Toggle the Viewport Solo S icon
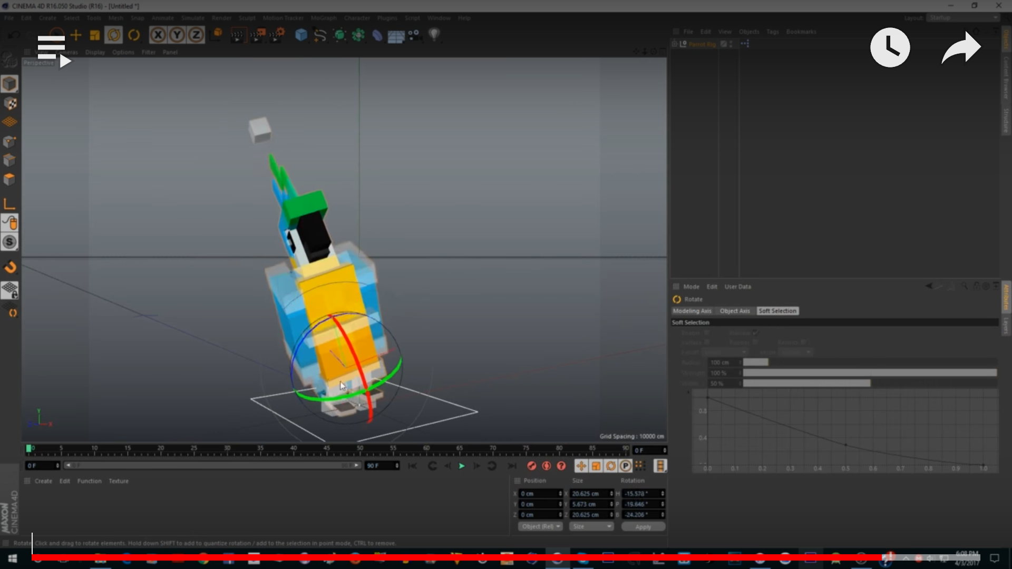The height and width of the screenshot is (569, 1012). 9,242
